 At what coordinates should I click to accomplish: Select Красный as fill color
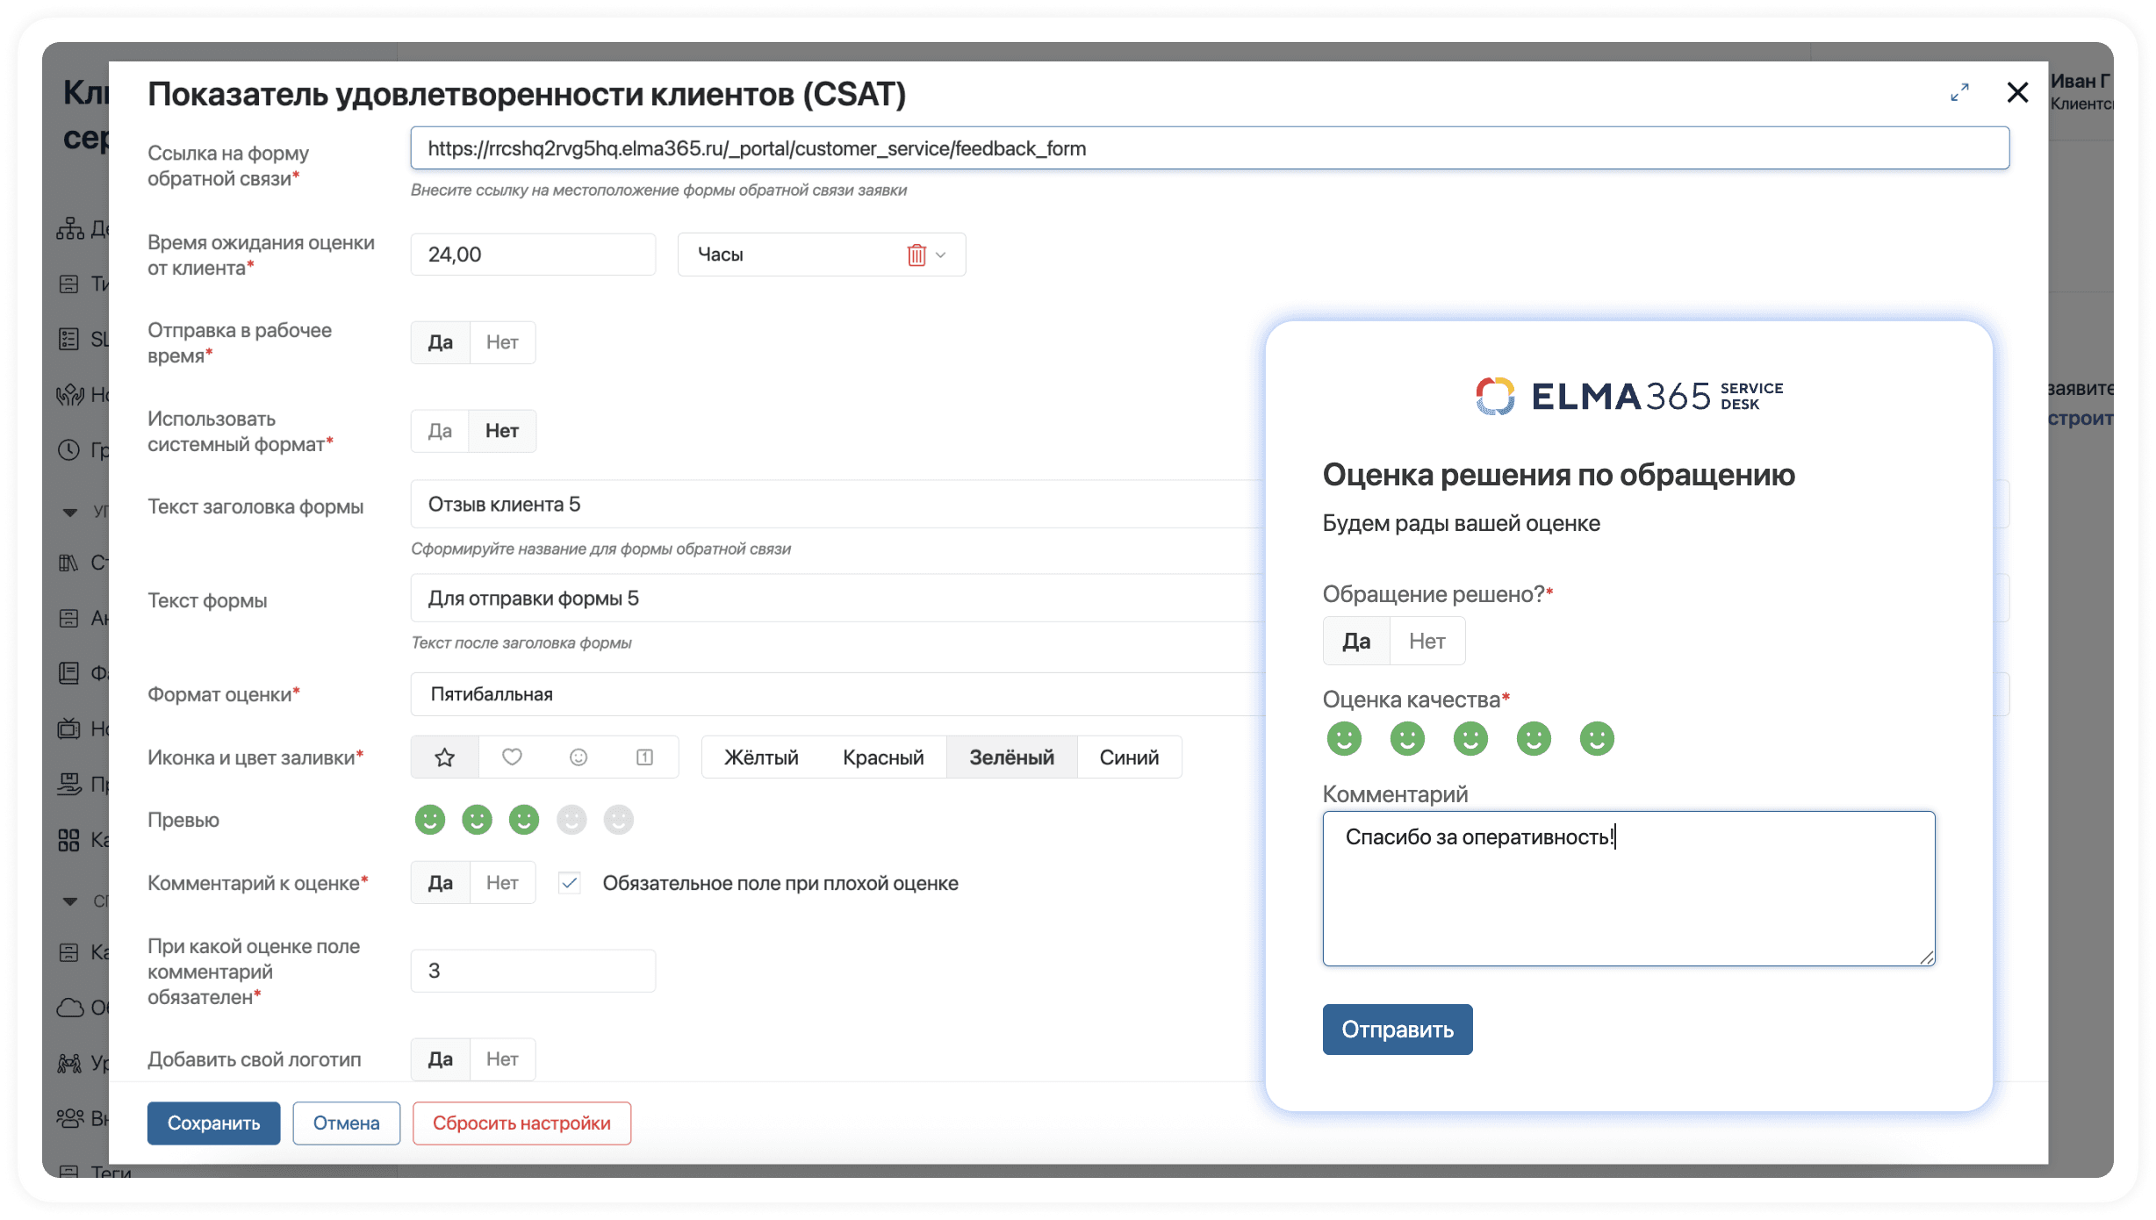(882, 757)
